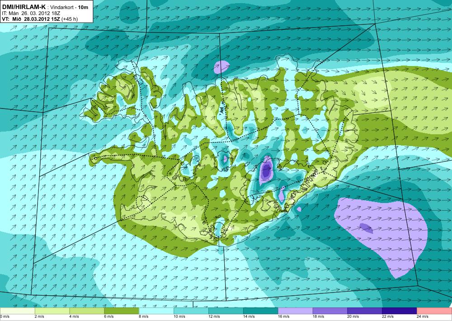Click the medium purple 18–20 m/s legend swatch

(330, 311)
